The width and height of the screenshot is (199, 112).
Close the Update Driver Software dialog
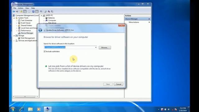pyautogui.click(x=122, y=26)
